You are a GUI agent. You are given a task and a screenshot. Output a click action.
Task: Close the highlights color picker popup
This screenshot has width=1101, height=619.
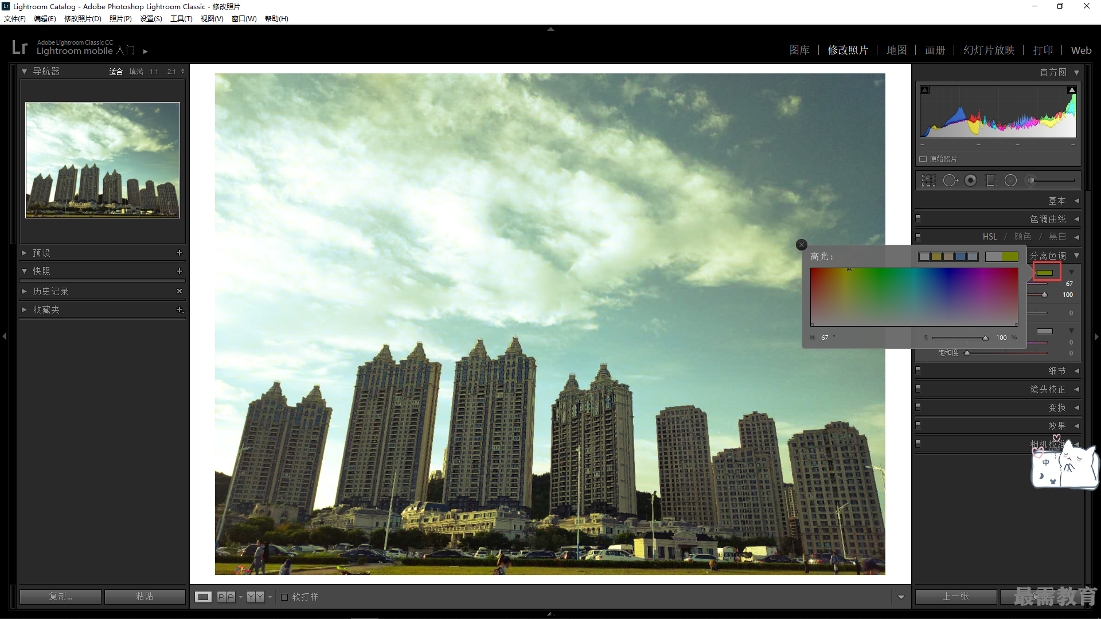point(802,245)
